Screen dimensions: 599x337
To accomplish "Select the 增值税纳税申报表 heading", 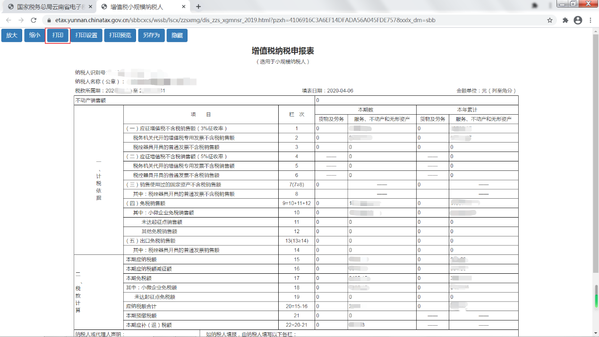I will [283, 51].
